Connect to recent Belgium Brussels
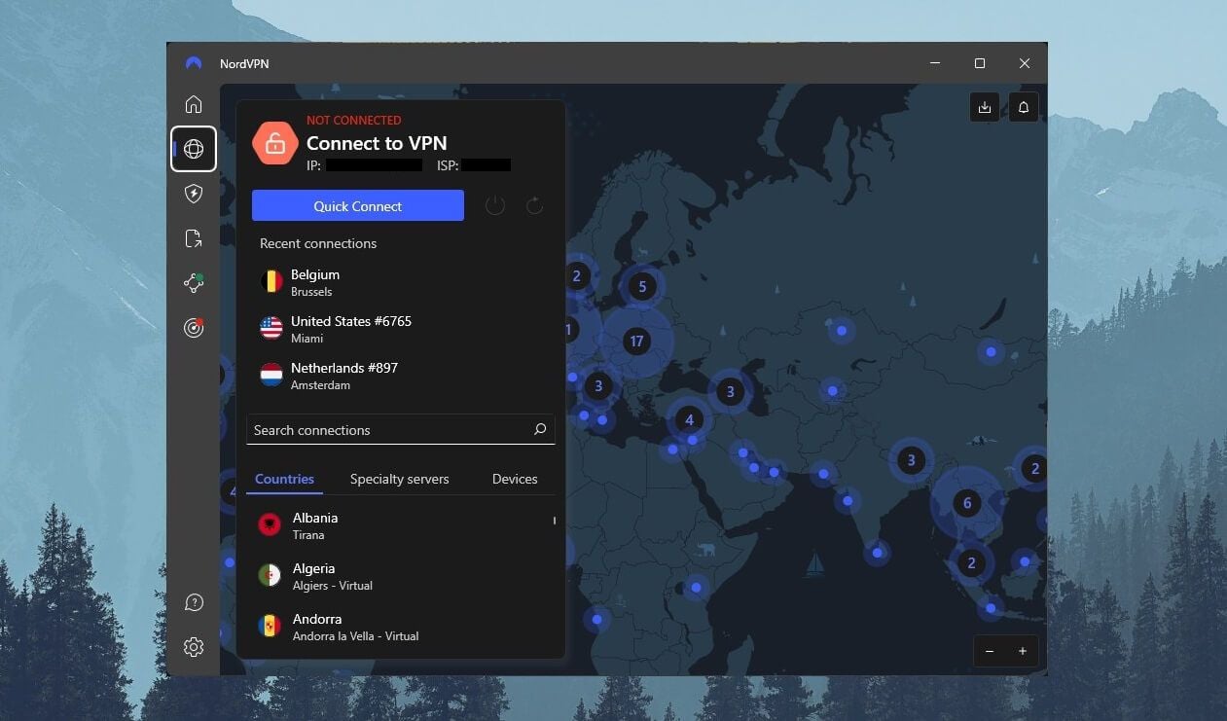 [401, 282]
